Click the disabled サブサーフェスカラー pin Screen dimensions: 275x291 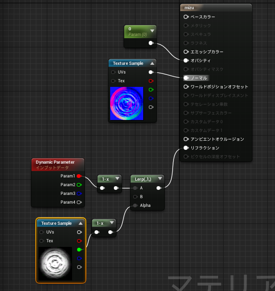click(x=186, y=113)
